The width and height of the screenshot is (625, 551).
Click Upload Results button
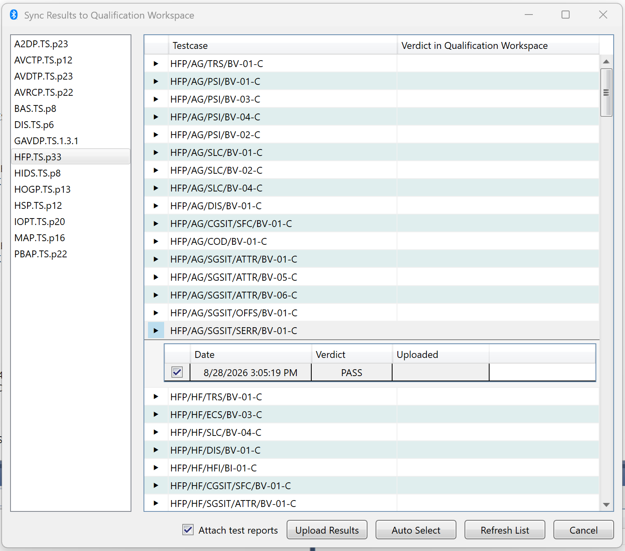(x=327, y=530)
